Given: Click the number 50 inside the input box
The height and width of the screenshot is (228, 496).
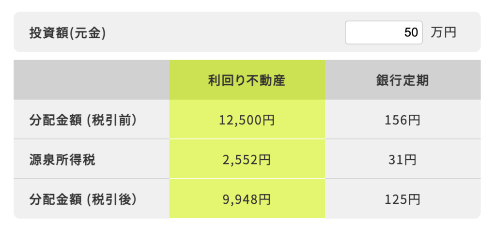Looking at the screenshot, I should click(411, 33).
